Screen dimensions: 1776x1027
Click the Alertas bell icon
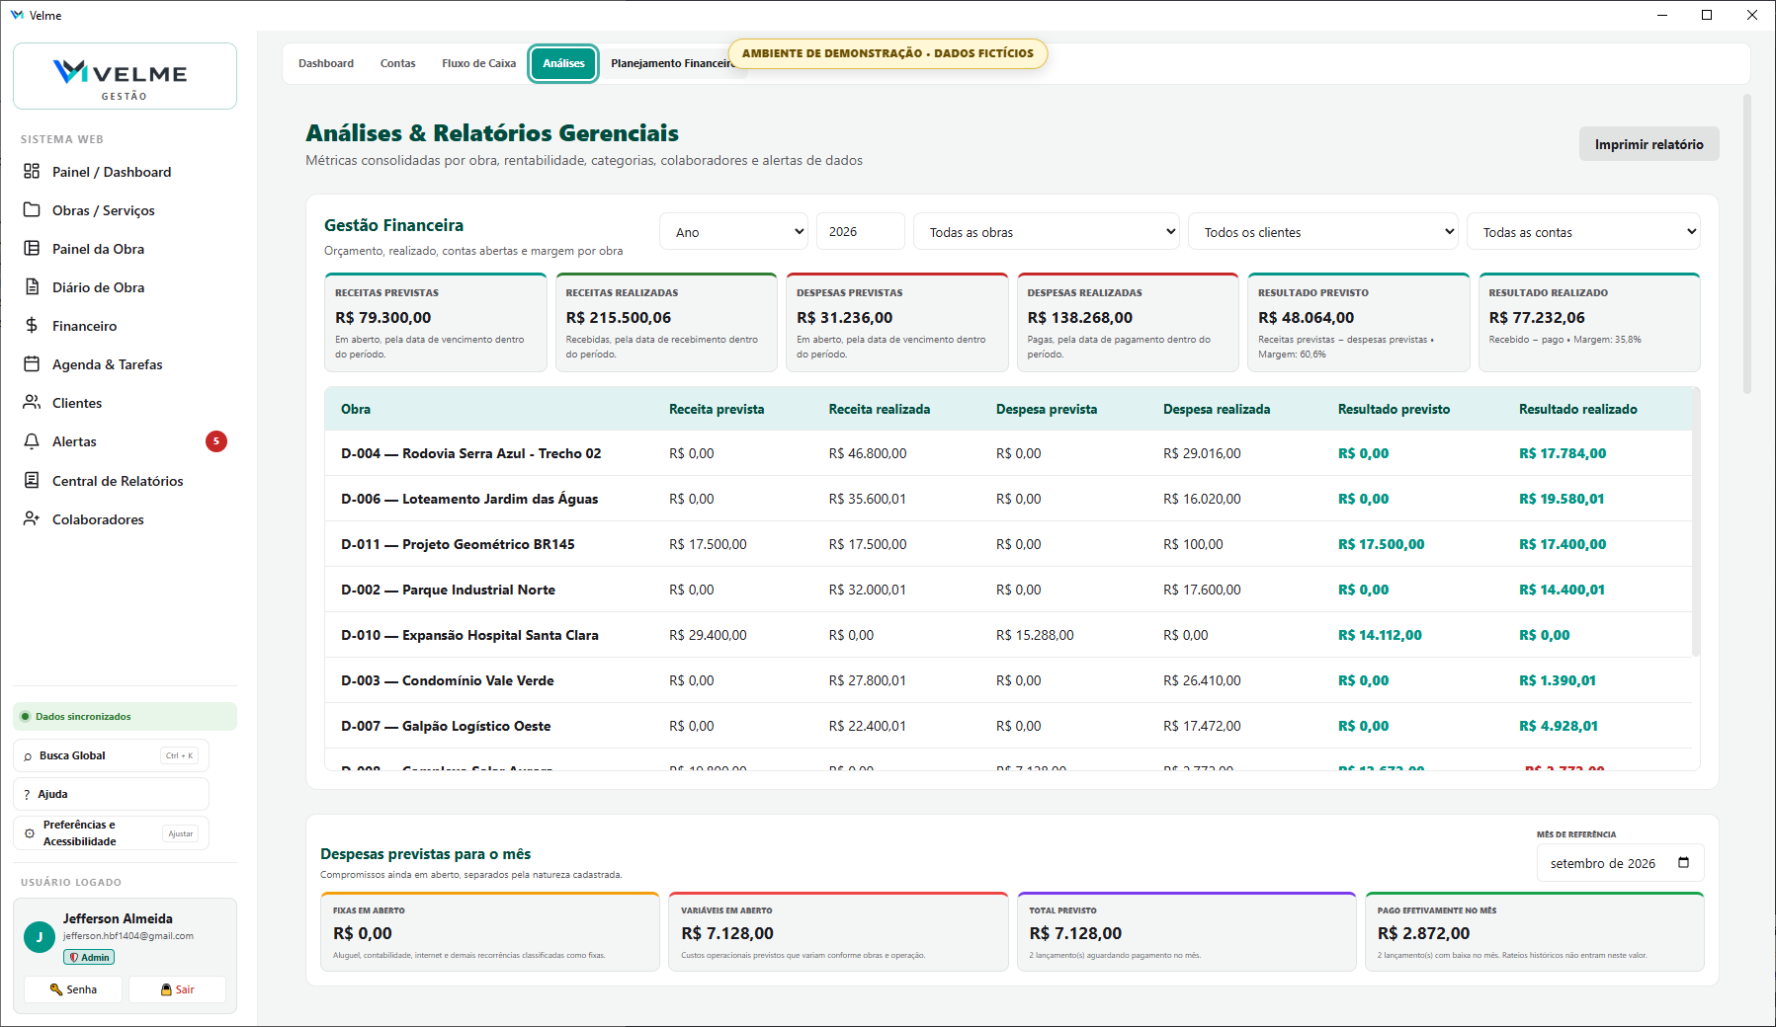click(x=32, y=440)
